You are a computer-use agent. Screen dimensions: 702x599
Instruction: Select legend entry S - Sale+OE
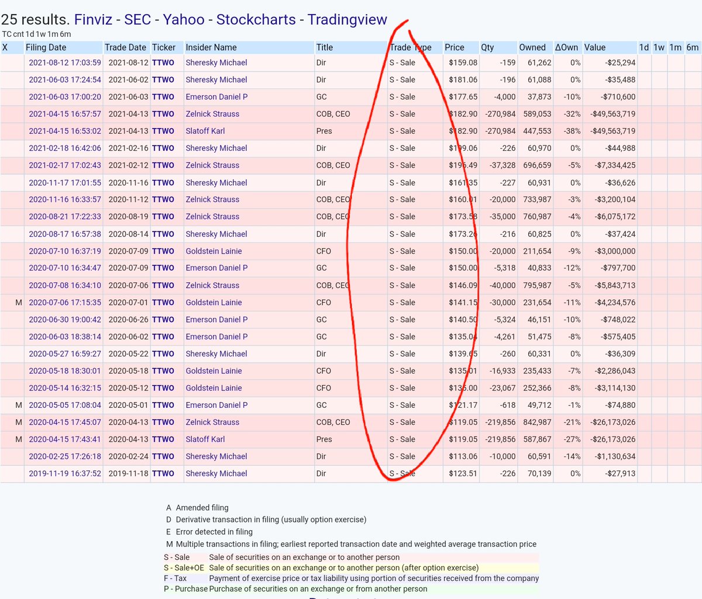184,567
